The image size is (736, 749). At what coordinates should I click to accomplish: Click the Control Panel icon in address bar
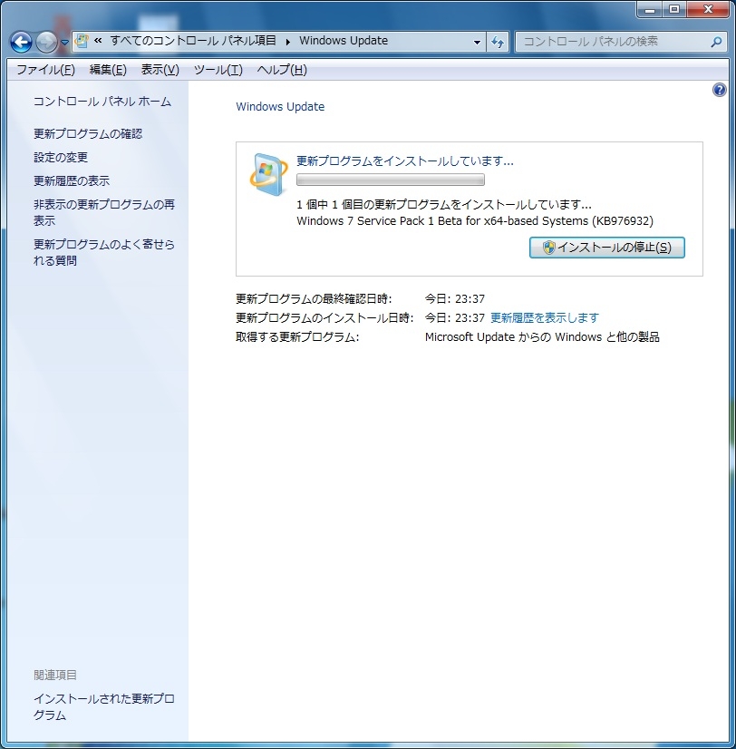pos(82,41)
